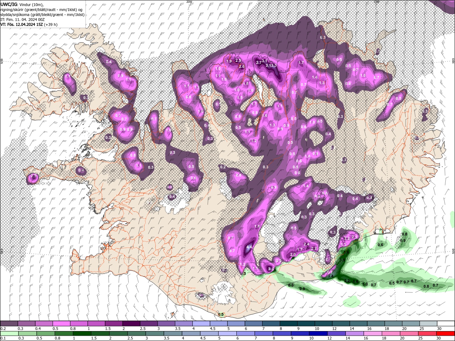Screen dimensions: 455x341
Task: Click the '30' label in the rain legend row
Action: pos(438,339)
